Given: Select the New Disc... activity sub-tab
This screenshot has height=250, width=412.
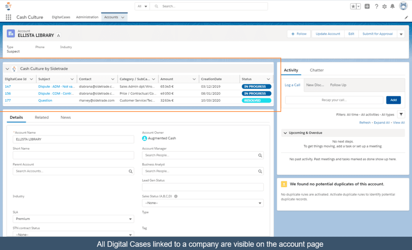Looking at the screenshot, I should pyautogui.click(x=315, y=85).
